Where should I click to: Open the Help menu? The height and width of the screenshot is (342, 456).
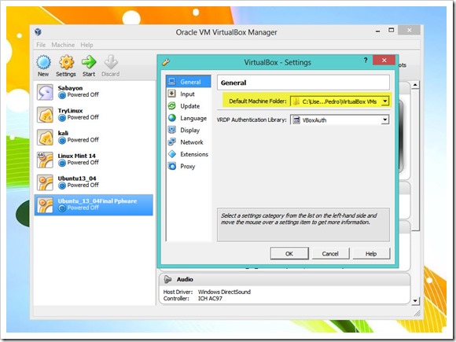tap(86, 45)
